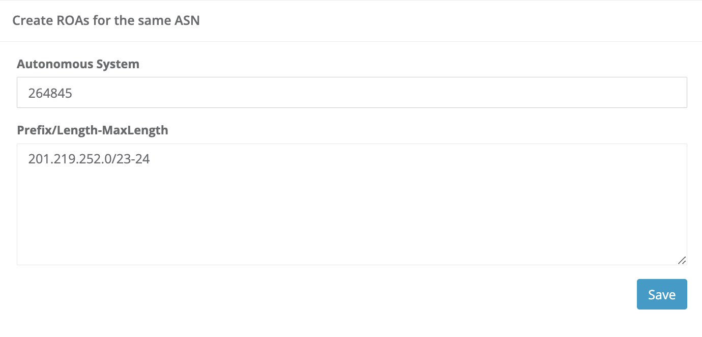Viewport: 702px width, 337px height.
Task: Click right after the 23-24 max length text
Action: tap(151, 159)
